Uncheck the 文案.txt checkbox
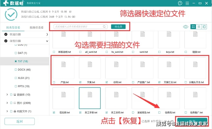The image size is (212, 129). point(80,82)
